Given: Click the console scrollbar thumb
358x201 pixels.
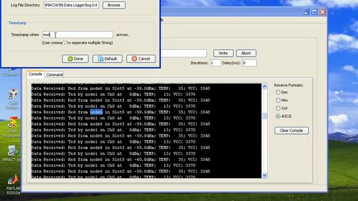Looking at the screenshot, I should point(265,116).
